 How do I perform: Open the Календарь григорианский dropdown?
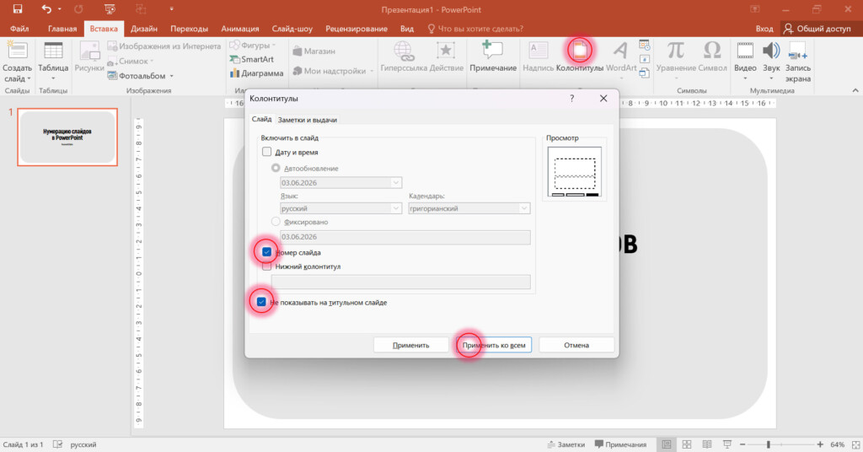point(469,208)
